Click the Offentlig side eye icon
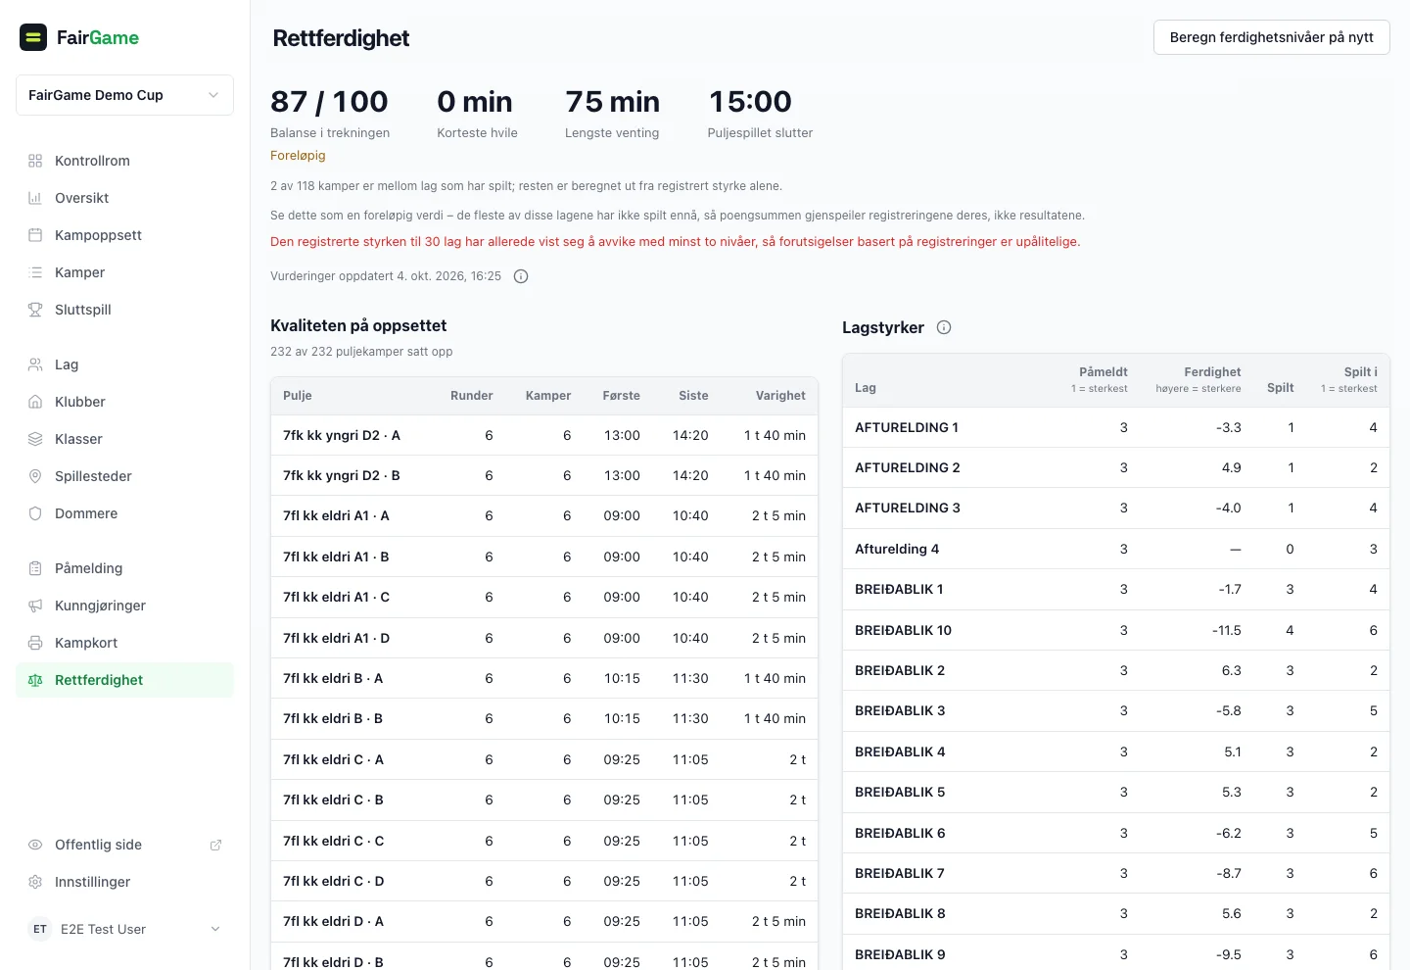The height and width of the screenshot is (970, 1410). [35, 845]
